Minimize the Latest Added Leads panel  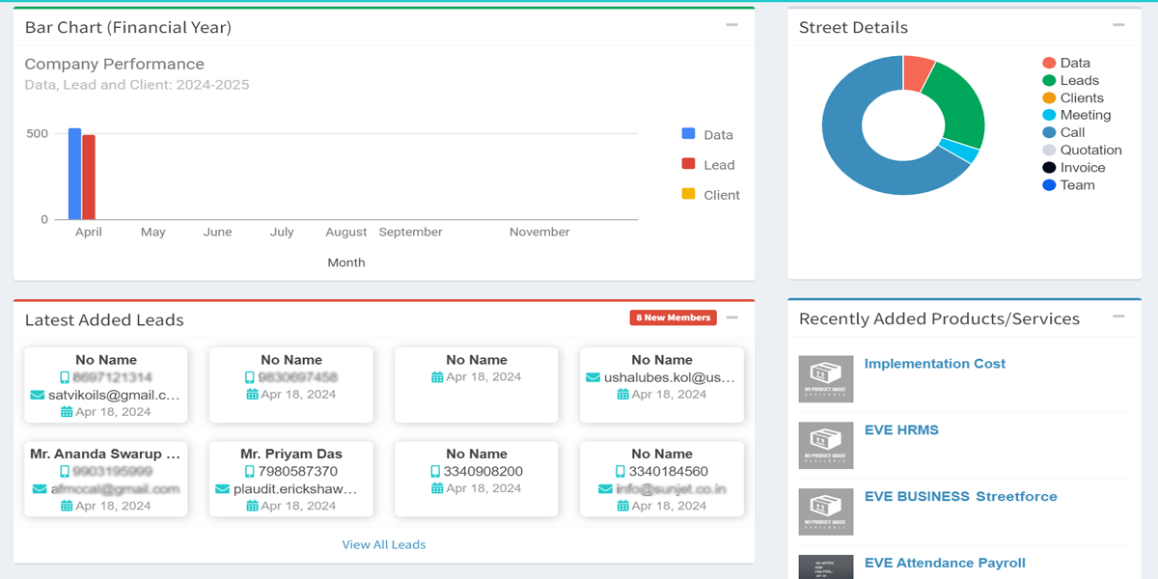(732, 317)
